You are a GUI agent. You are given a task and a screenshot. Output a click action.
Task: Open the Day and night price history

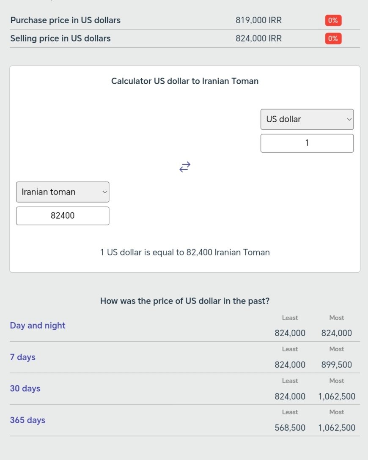[x=38, y=326]
